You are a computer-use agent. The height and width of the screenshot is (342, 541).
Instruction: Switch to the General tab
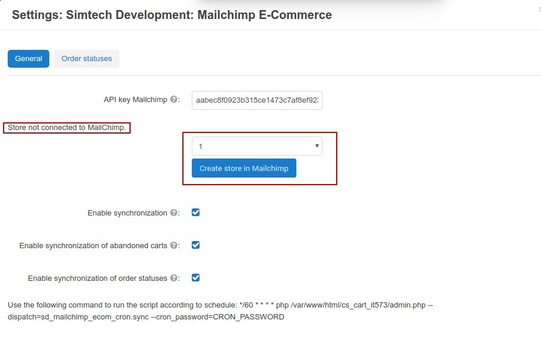point(29,59)
